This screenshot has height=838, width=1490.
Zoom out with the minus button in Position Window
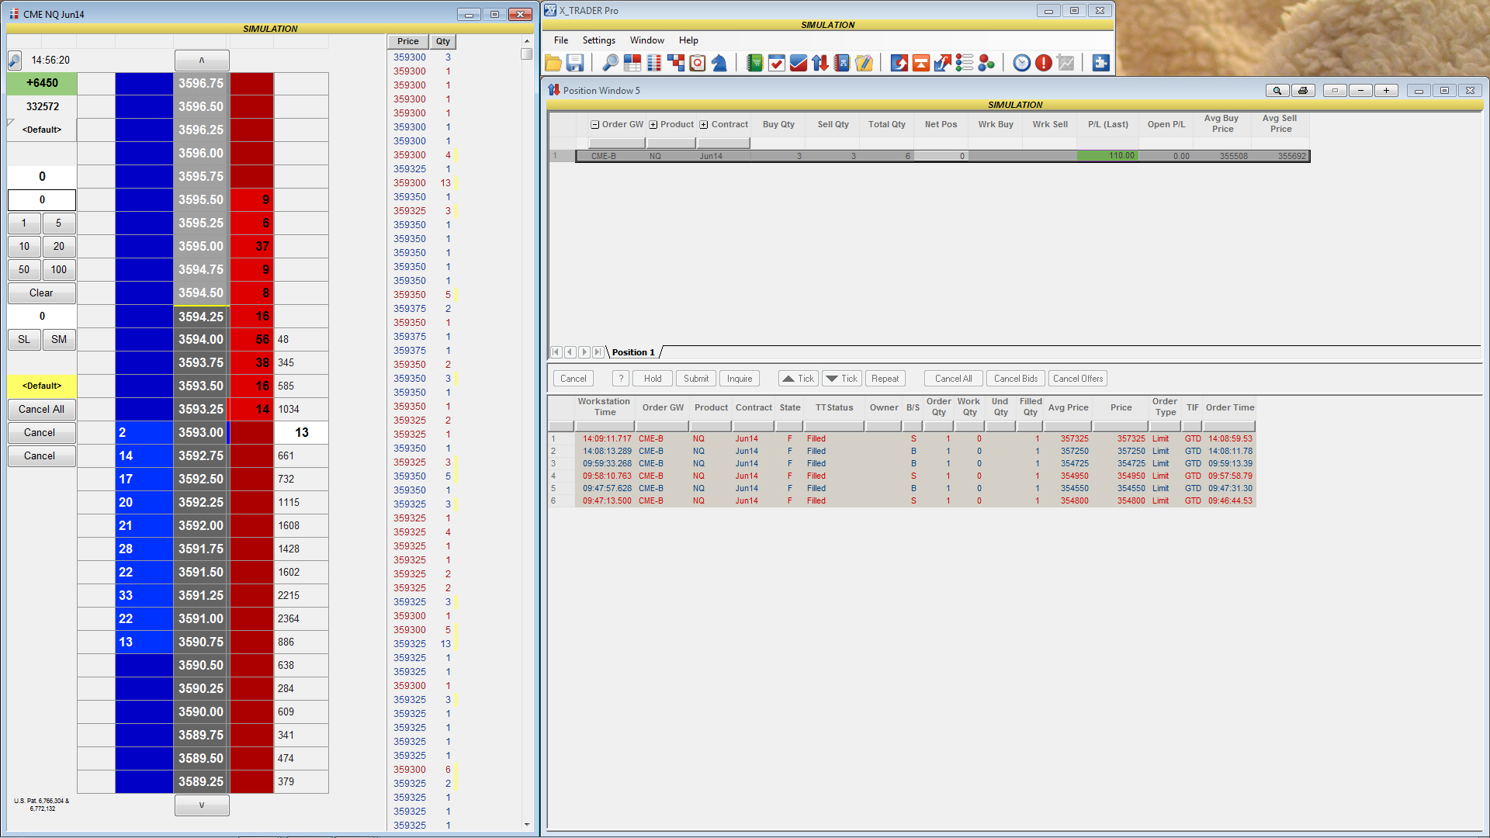[1360, 91]
